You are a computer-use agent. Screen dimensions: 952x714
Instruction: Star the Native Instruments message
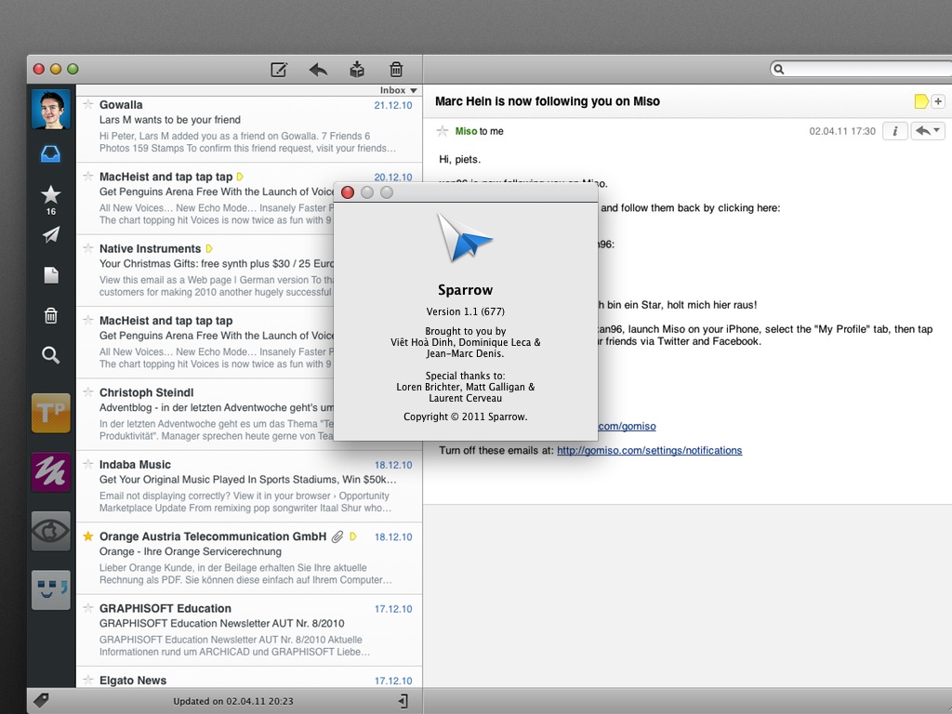point(88,248)
